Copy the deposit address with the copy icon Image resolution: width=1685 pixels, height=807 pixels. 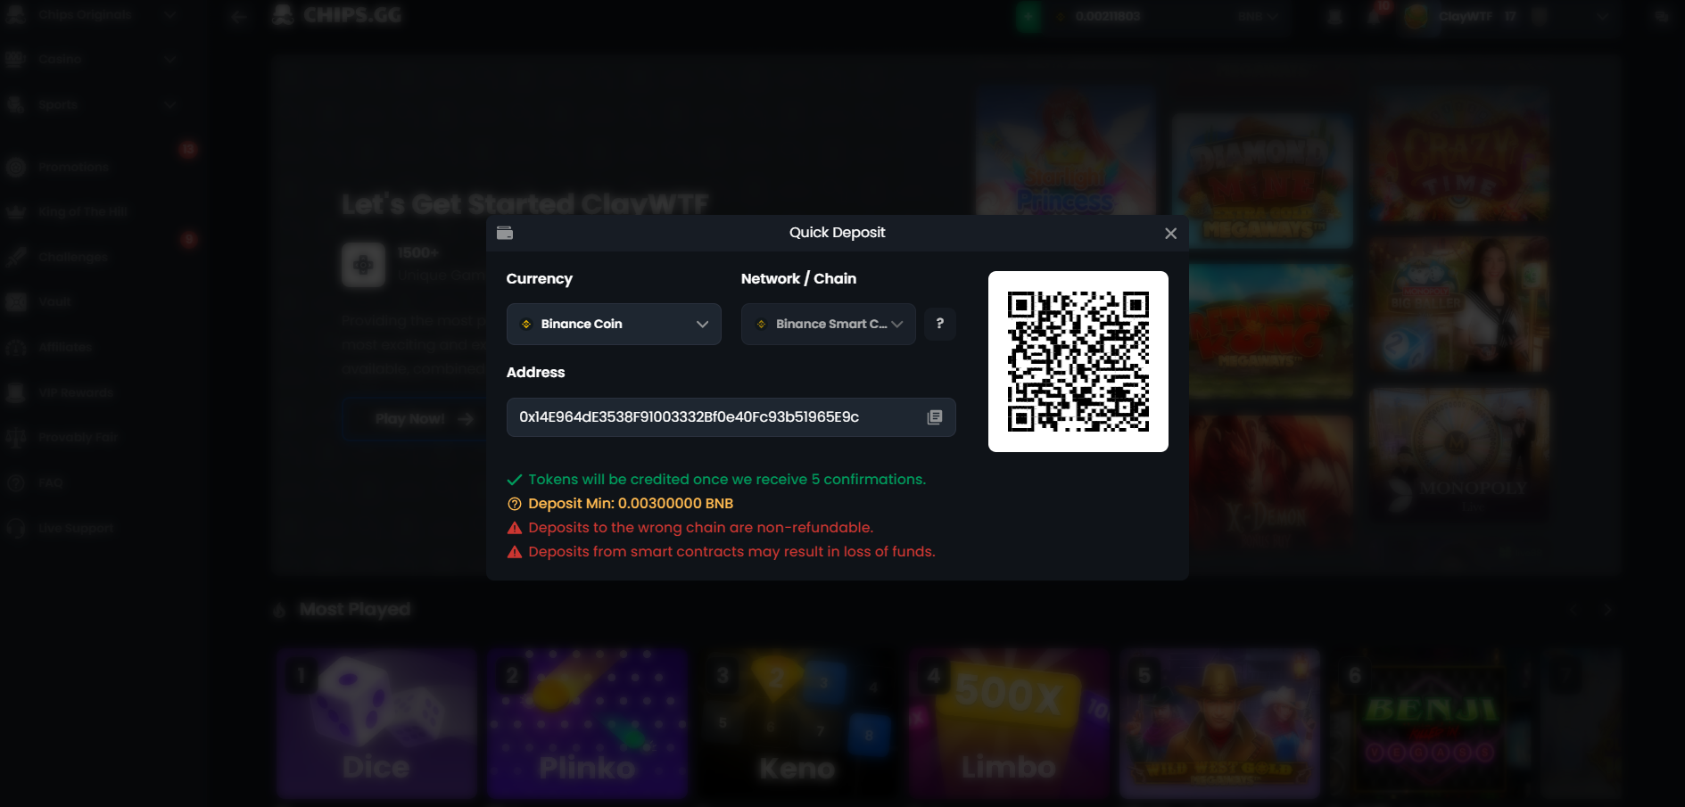click(x=934, y=417)
